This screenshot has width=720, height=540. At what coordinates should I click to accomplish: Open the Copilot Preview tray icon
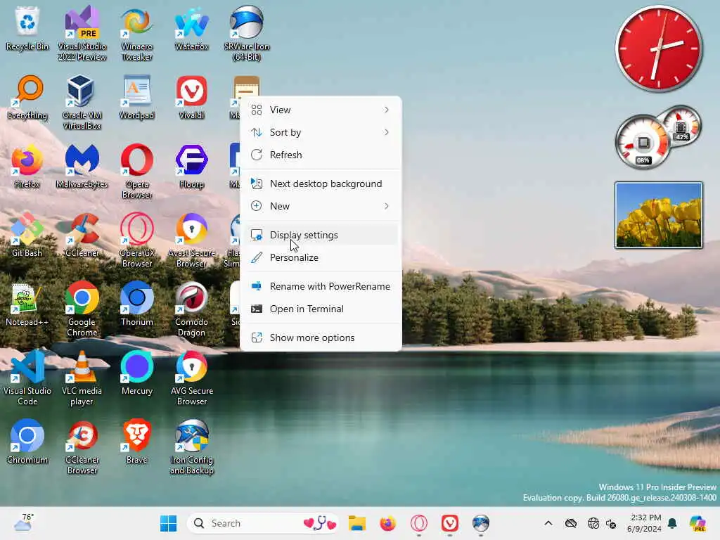point(697,523)
